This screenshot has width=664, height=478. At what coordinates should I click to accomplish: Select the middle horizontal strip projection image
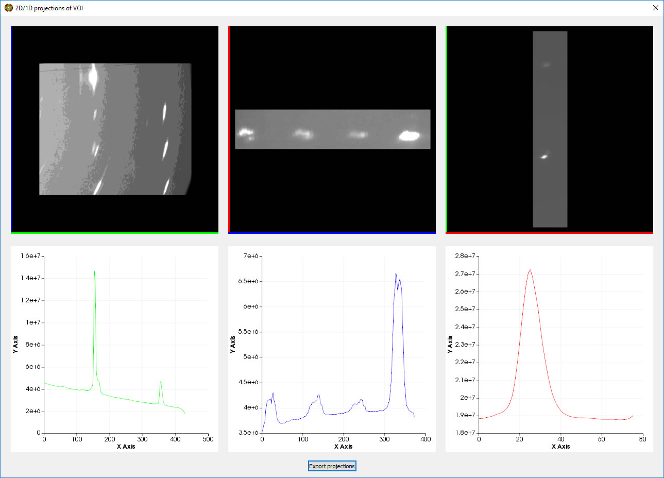coord(332,129)
